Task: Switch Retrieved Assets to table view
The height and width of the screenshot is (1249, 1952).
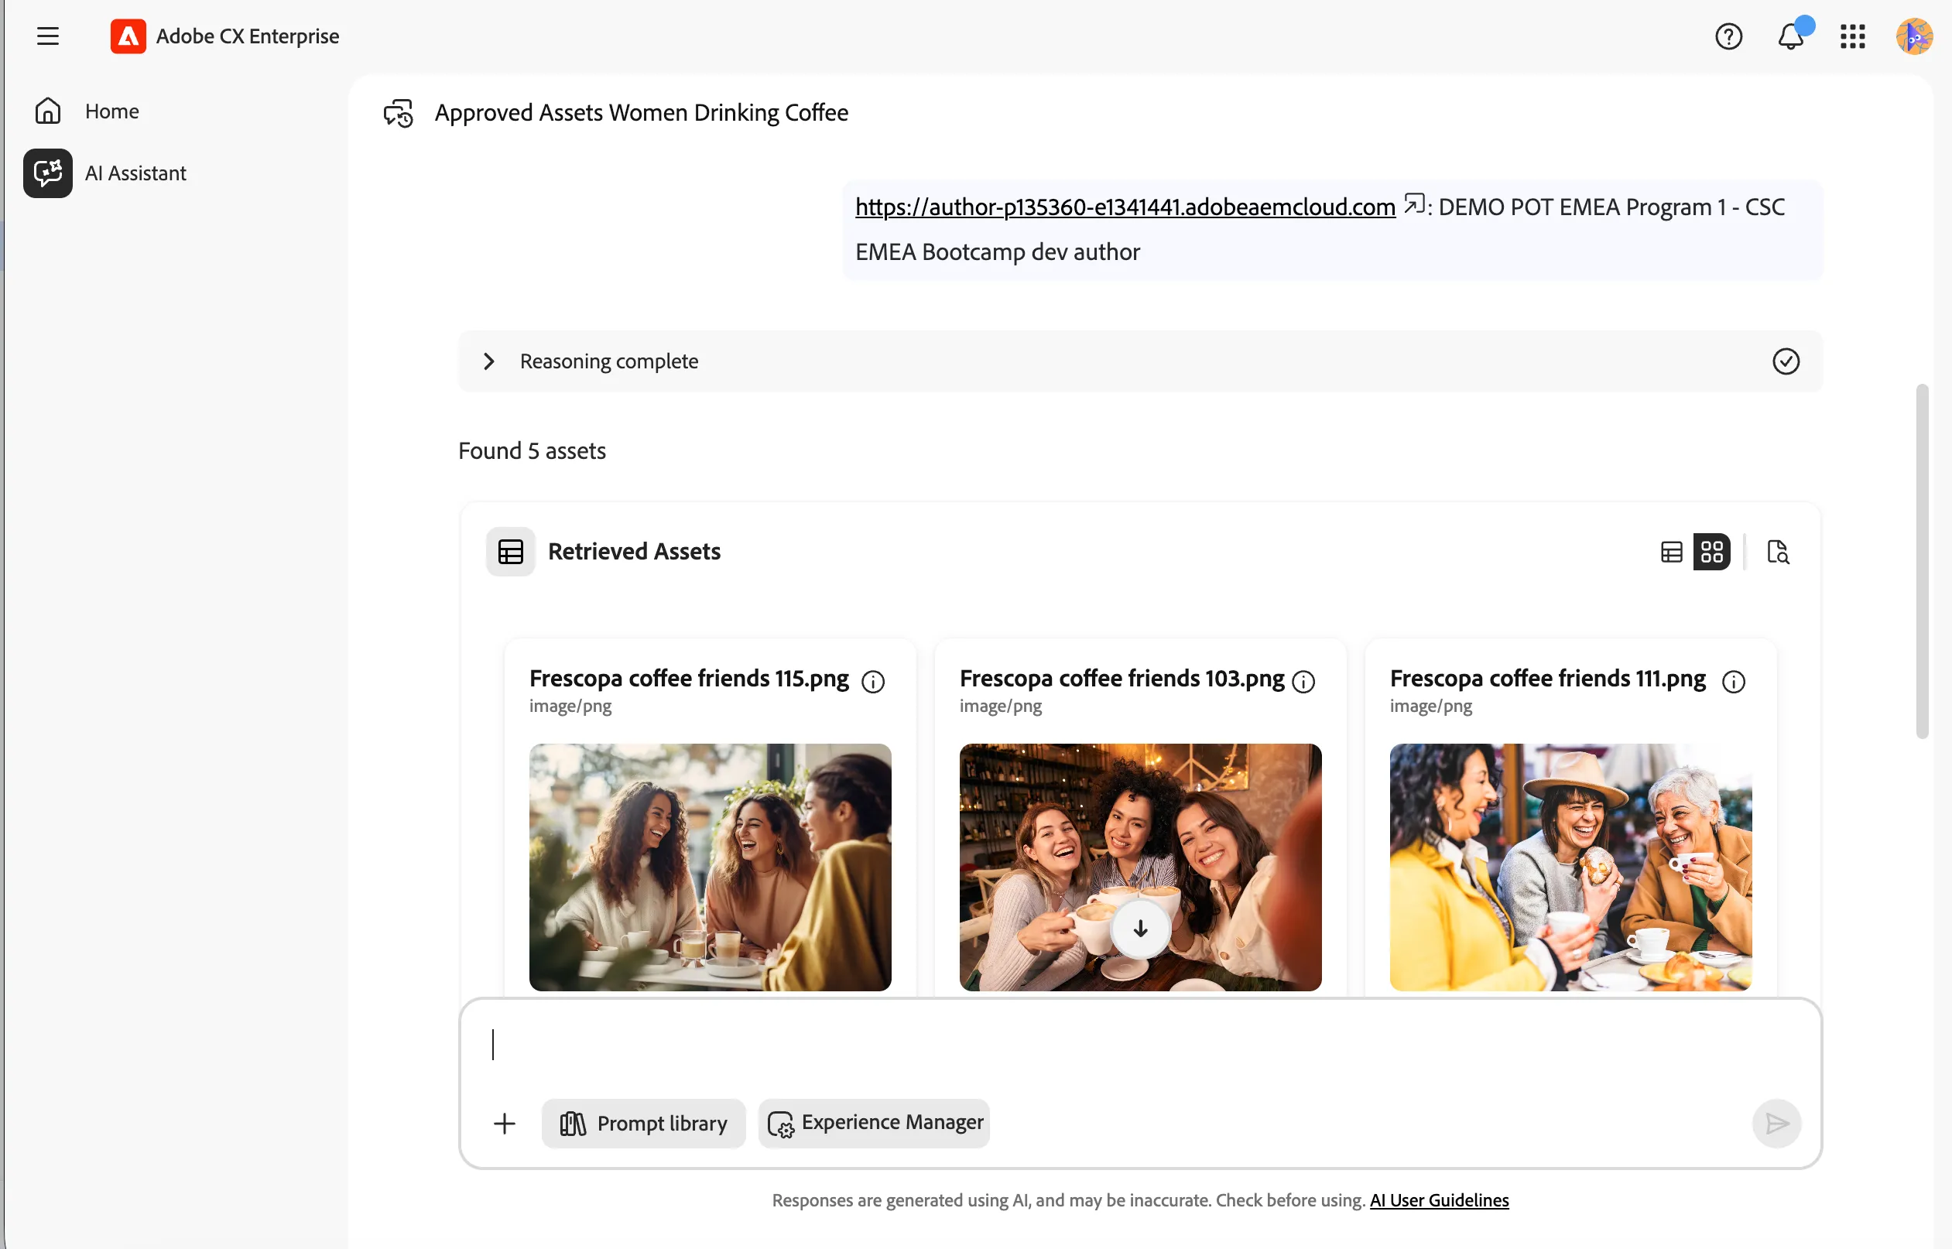Action: pos(1670,553)
